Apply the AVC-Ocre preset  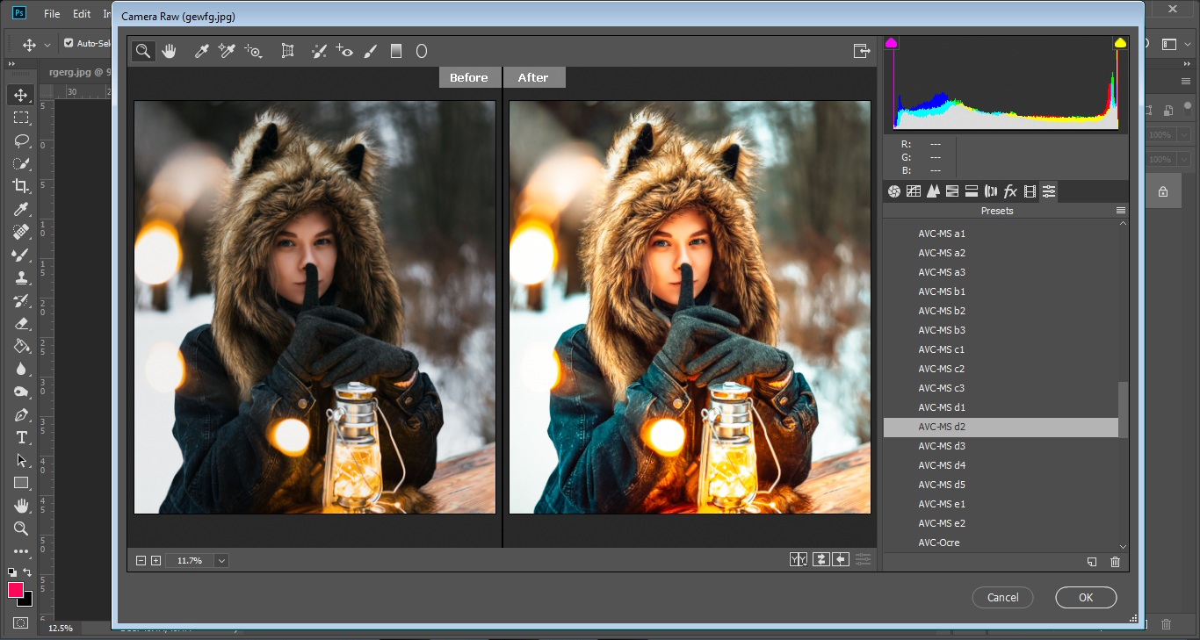(1001, 543)
